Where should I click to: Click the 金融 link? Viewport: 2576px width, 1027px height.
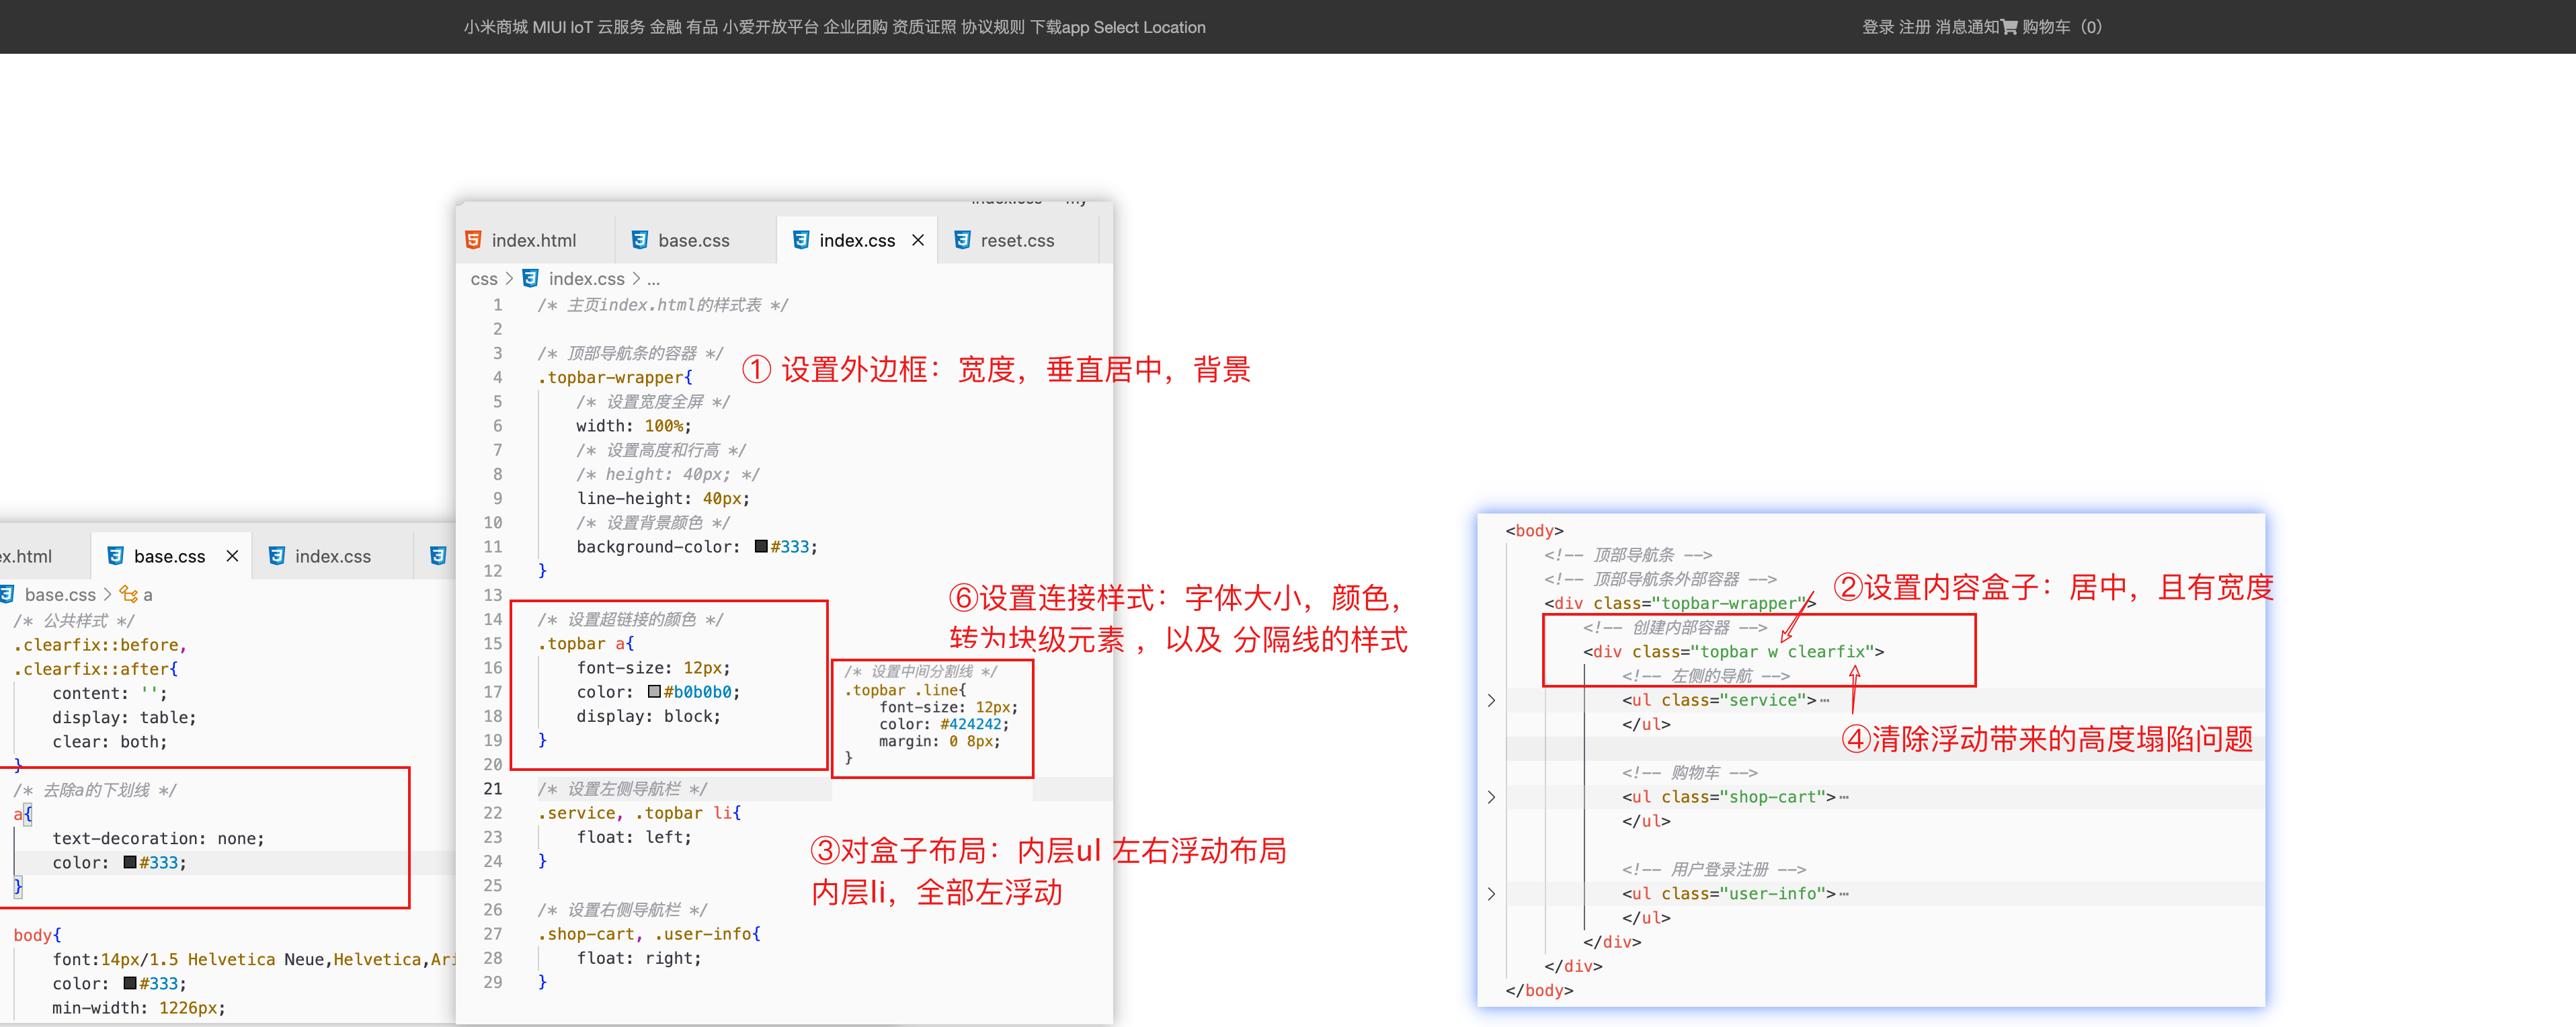click(x=666, y=27)
